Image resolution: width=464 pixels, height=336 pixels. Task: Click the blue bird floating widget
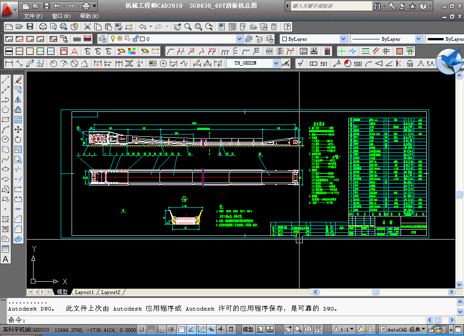[x=449, y=62]
